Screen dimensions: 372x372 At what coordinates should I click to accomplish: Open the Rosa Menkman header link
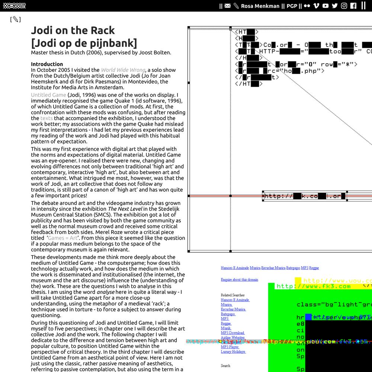(260, 6)
